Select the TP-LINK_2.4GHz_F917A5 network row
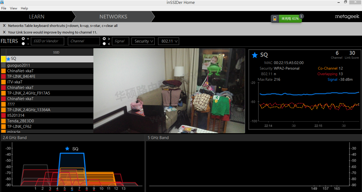Screen dimensions: 362x192 coord(47,93)
